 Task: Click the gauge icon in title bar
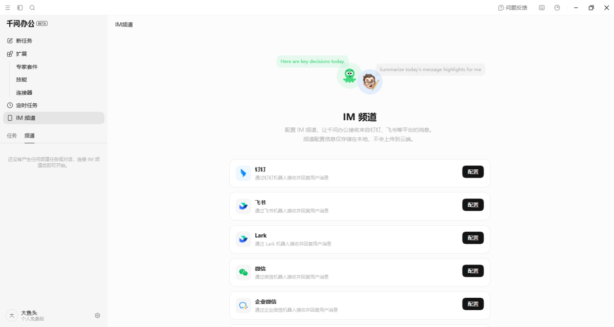pos(557,8)
